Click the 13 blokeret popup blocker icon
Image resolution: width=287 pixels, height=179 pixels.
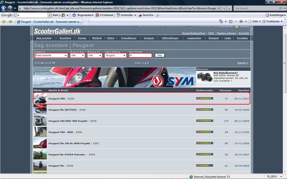click(97, 15)
